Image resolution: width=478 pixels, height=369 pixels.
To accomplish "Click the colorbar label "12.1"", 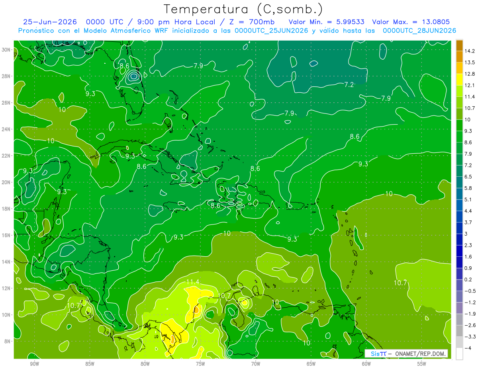I will pyautogui.click(x=470, y=85).
